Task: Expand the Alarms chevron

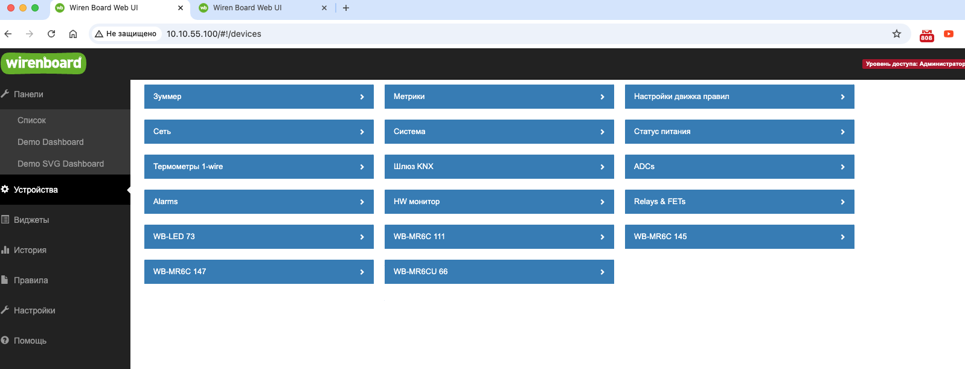Action: tap(362, 202)
